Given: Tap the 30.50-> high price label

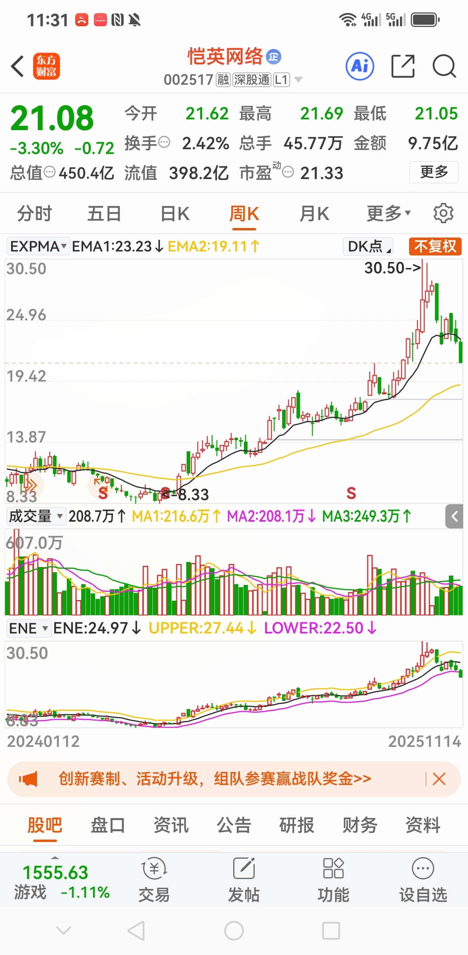Looking at the screenshot, I should (393, 268).
